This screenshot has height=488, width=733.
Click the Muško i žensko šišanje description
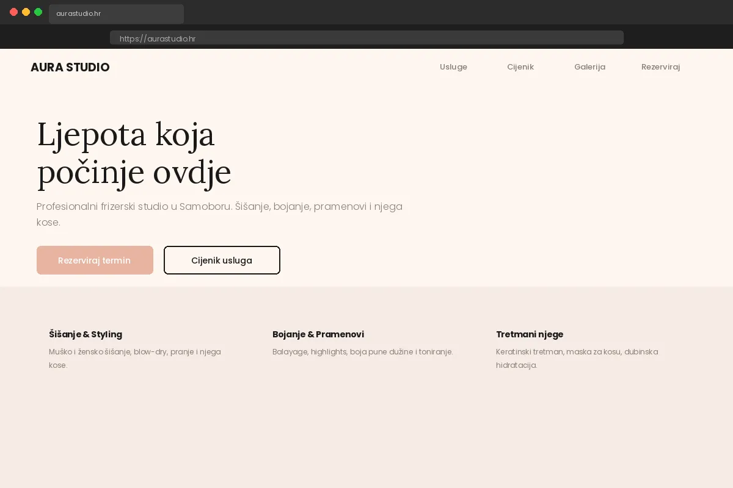(x=134, y=358)
